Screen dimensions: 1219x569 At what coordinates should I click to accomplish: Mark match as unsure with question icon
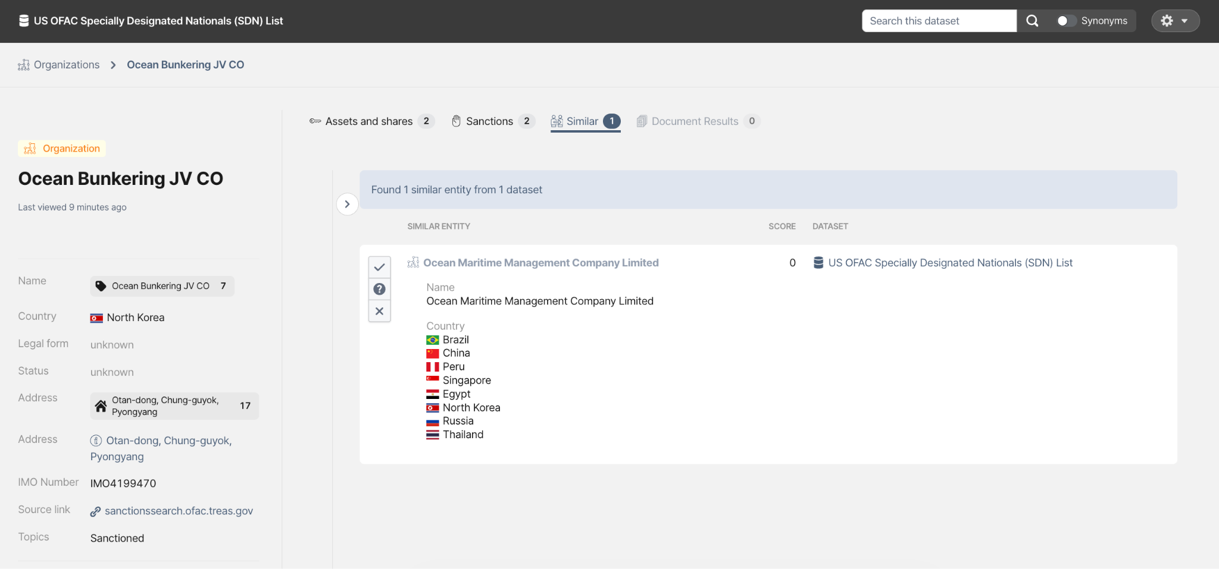[380, 290]
